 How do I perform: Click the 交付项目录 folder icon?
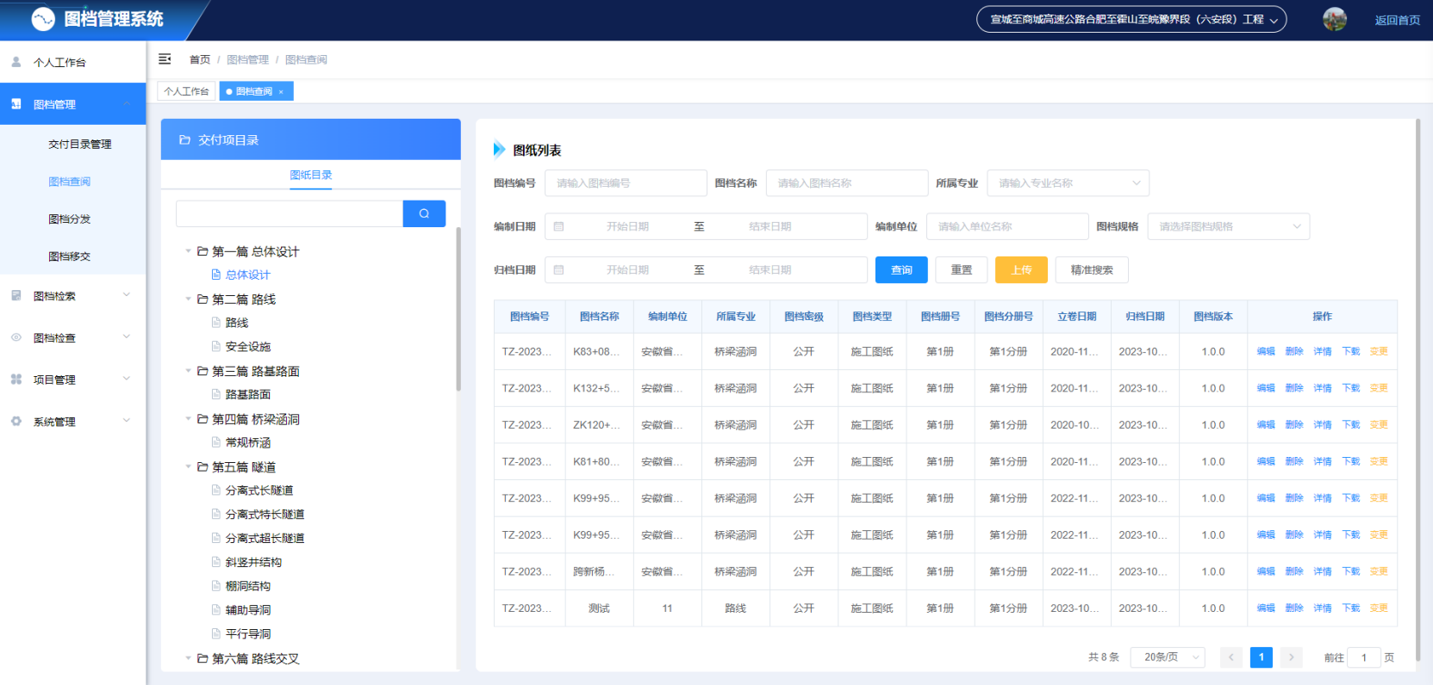pos(184,139)
